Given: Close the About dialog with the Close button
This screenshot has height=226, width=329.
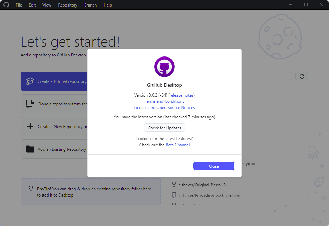Looking at the screenshot, I should tap(214, 166).
